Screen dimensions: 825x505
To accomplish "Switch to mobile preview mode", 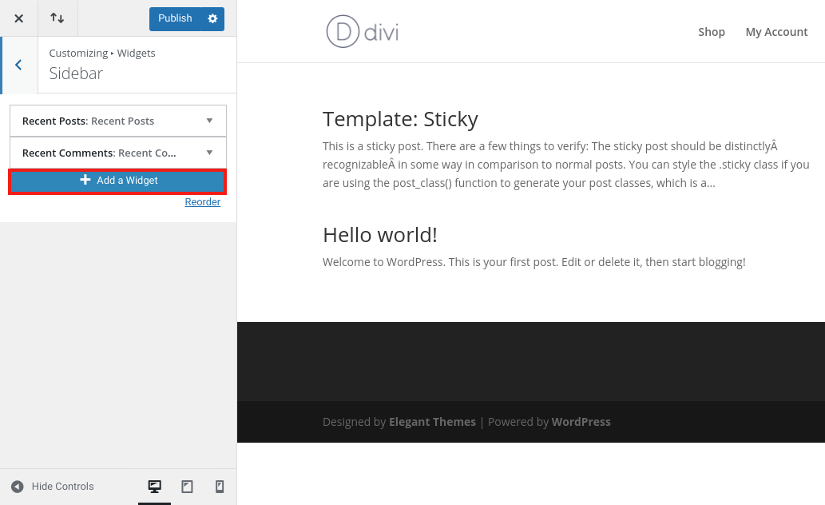I will (x=220, y=487).
